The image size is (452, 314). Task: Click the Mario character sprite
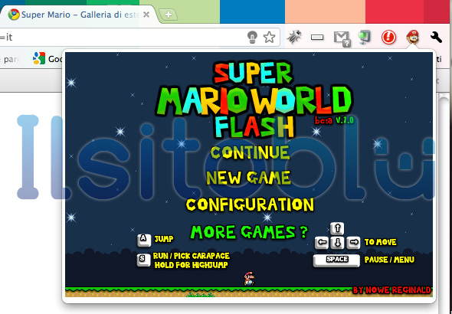coord(249,278)
